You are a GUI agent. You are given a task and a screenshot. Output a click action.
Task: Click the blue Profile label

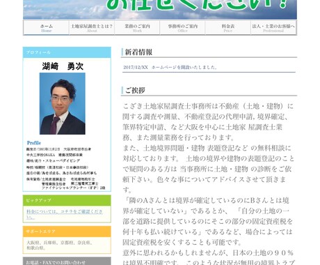tap(34, 143)
